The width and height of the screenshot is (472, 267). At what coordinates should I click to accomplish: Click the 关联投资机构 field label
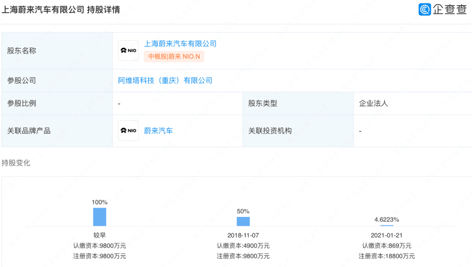tap(270, 131)
